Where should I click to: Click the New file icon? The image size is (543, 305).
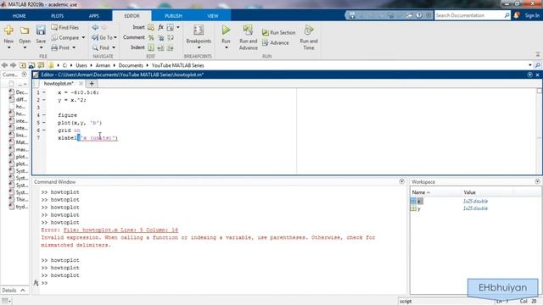click(8, 30)
